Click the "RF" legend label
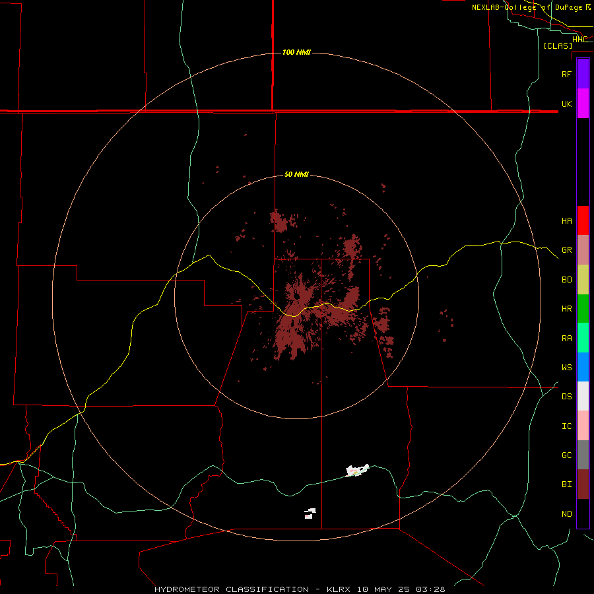The width and height of the screenshot is (594, 594). coord(566,74)
